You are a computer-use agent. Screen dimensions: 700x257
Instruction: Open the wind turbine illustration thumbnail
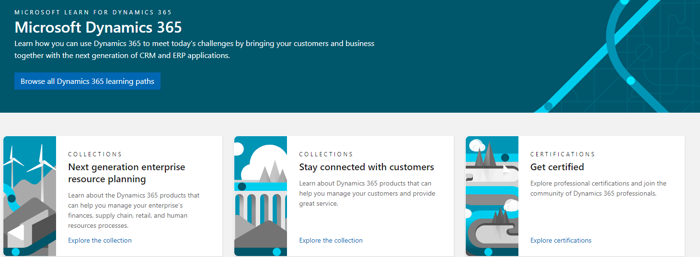[30, 196]
